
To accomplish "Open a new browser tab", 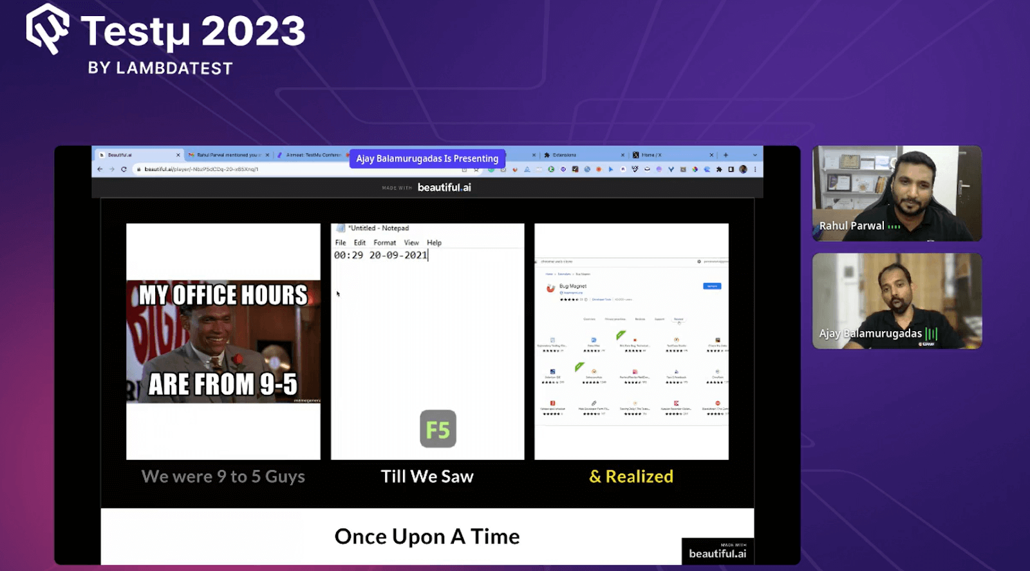I will click(x=726, y=155).
